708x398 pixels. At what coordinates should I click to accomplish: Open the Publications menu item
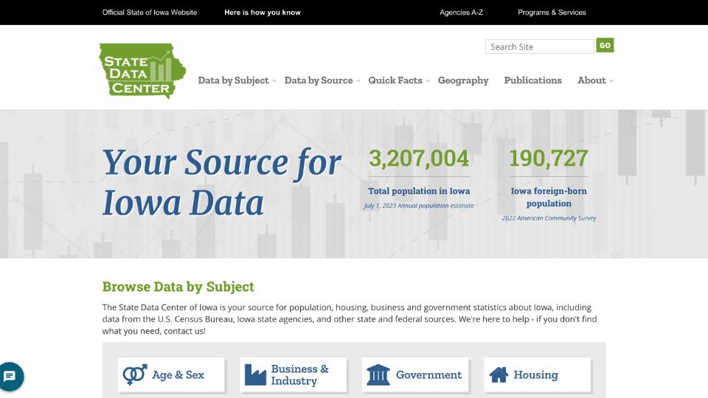tap(532, 80)
